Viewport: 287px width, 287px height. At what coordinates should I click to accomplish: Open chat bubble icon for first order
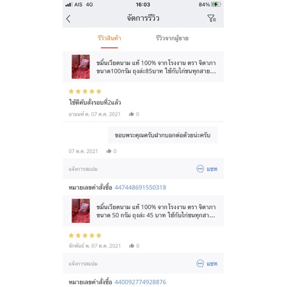200,169
